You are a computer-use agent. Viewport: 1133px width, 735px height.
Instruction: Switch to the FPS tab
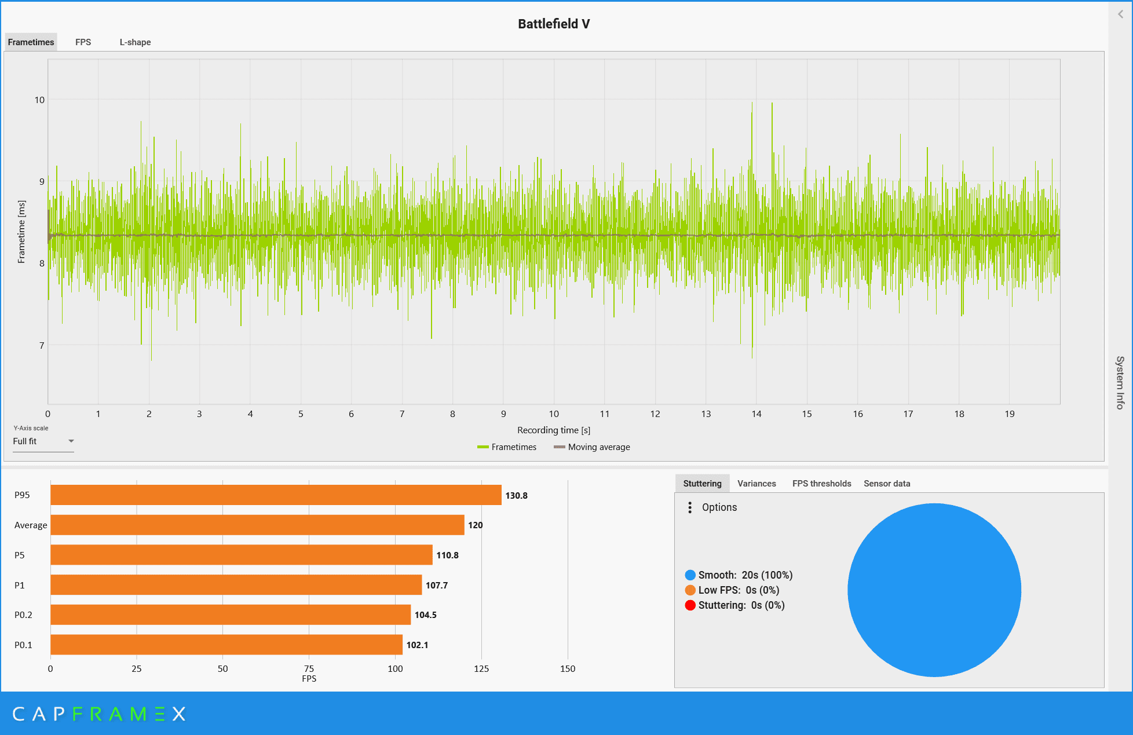tap(83, 42)
